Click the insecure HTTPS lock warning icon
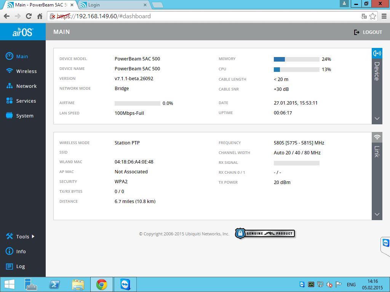This screenshot has width=390, height=292. click(52, 16)
